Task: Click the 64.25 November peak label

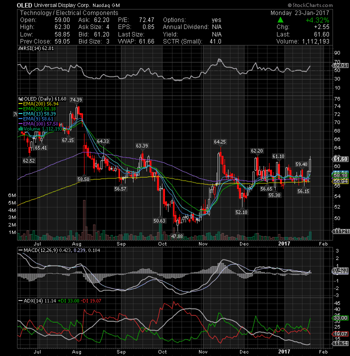Action: [220, 142]
